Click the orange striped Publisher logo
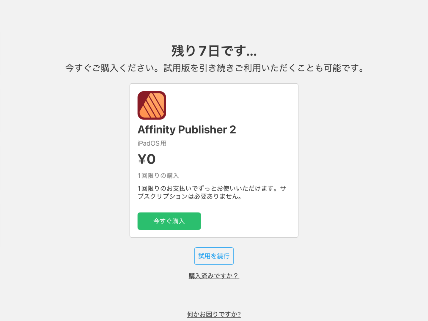This screenshot has height=321, width=428. click(x=152, y=105)
